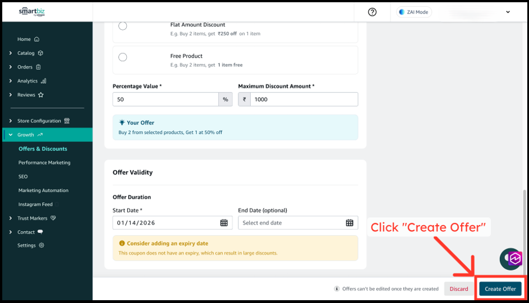
Task: Click the Maximum Discount Amount field
Action: point(303,99)
